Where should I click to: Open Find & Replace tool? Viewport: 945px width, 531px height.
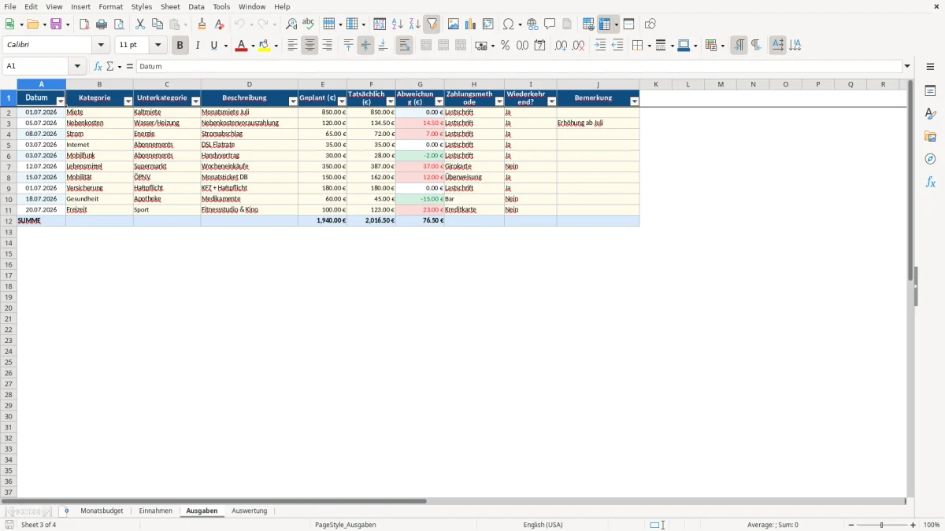tap(291, 24)
